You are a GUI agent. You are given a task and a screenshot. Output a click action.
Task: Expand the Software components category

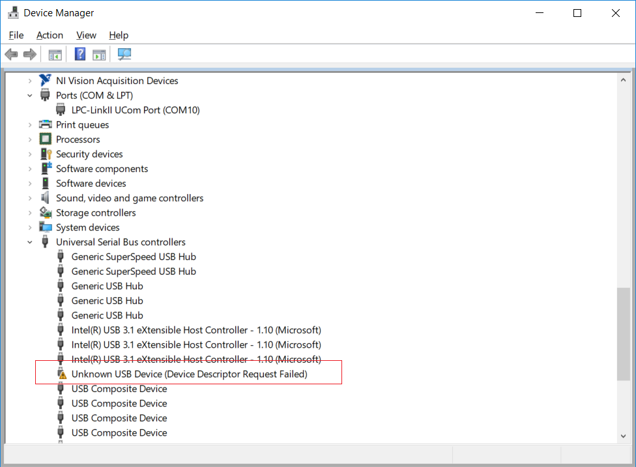(29, 169)
